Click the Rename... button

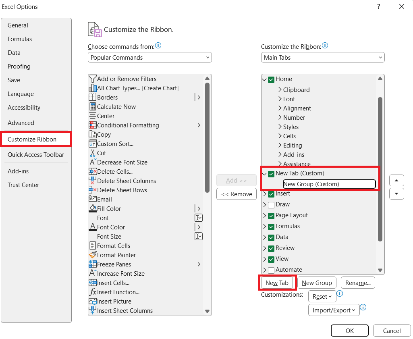358,283
